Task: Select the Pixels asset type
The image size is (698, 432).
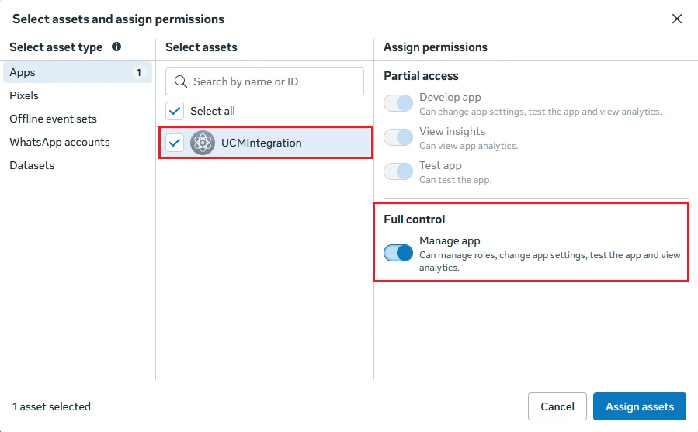Action: [x=24, y=95]
